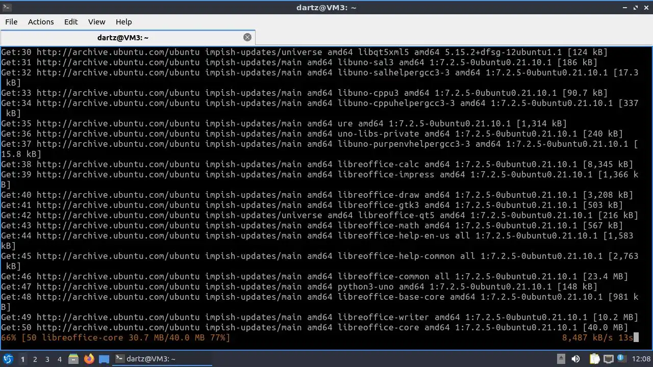Open the View menu
This screenshot has height=367, width=653.
point(96,22)
